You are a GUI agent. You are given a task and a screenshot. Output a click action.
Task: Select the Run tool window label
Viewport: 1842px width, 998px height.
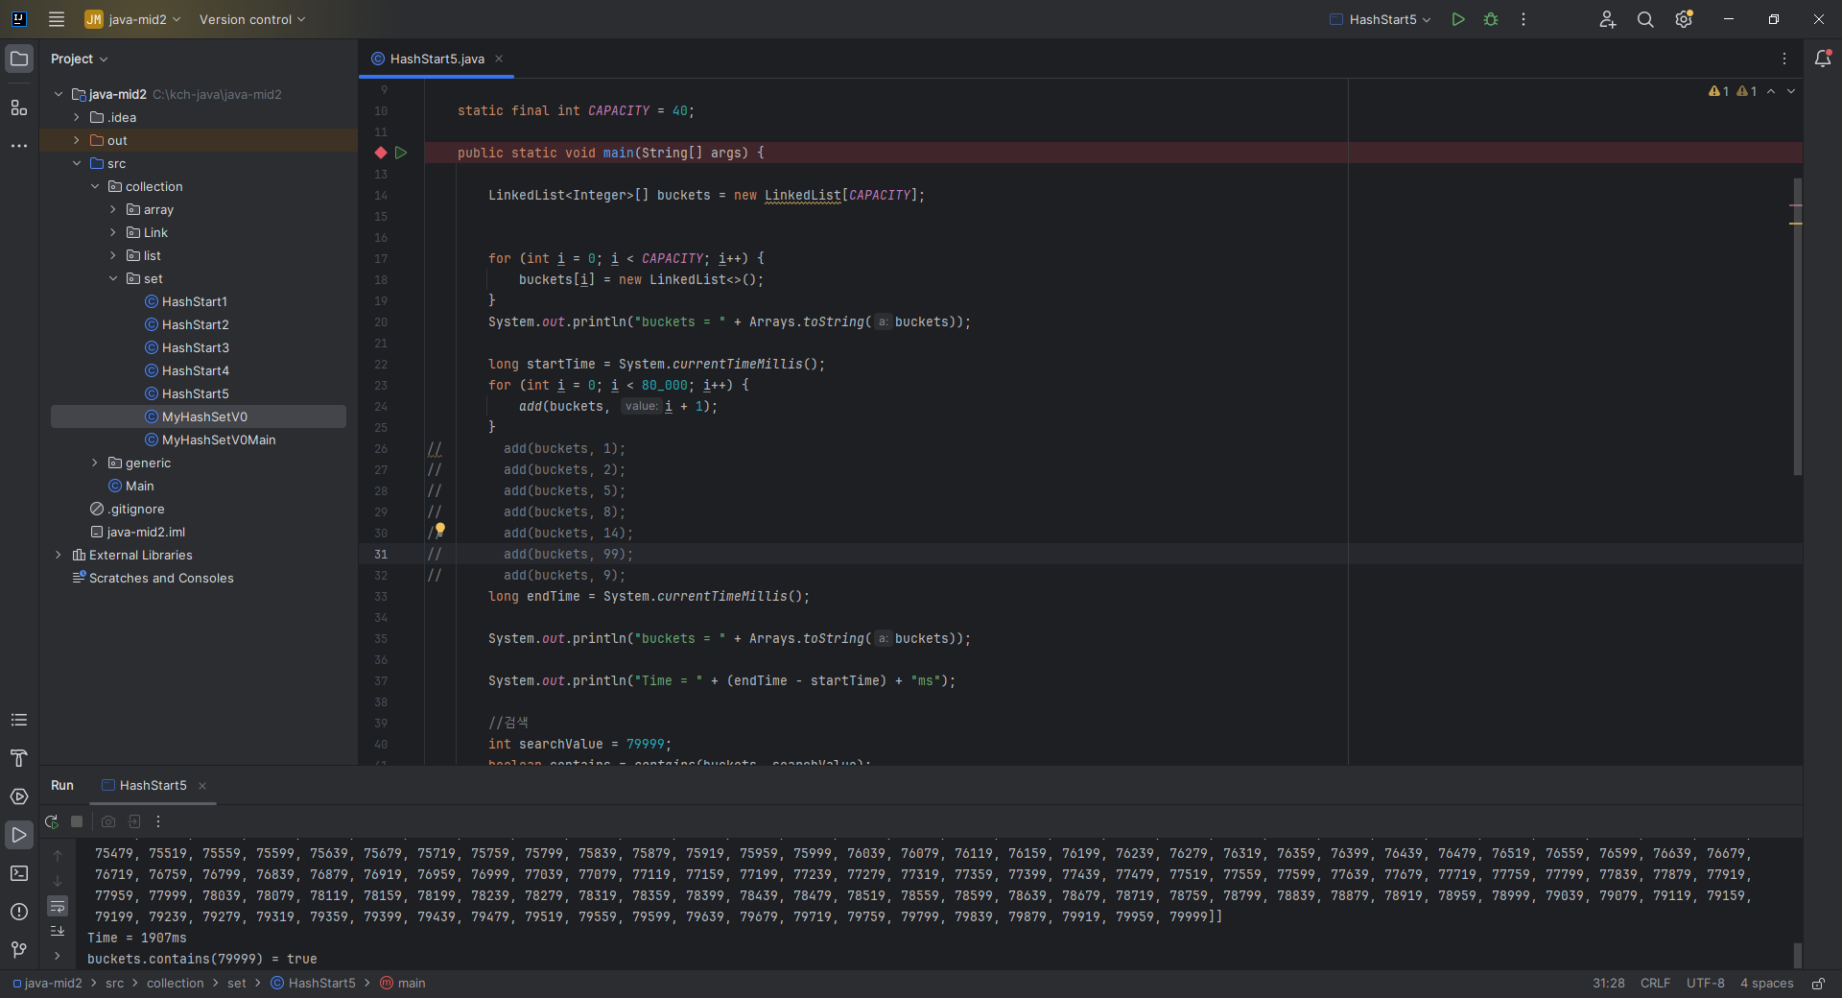click(62, 785)
